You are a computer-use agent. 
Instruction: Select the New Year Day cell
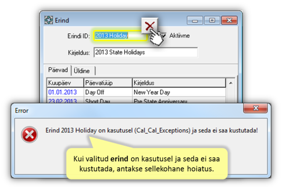tap(179, 92)
